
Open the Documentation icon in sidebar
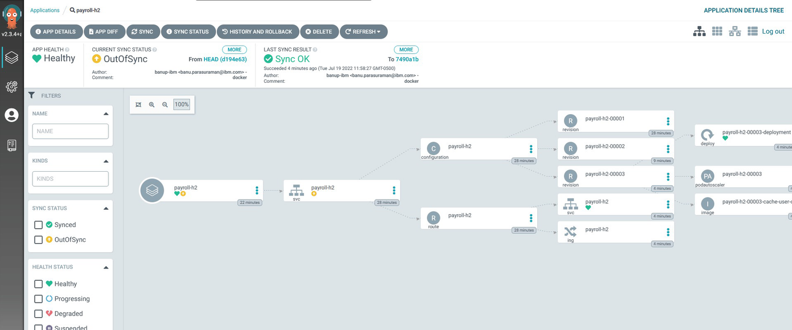tap(12, 145)
